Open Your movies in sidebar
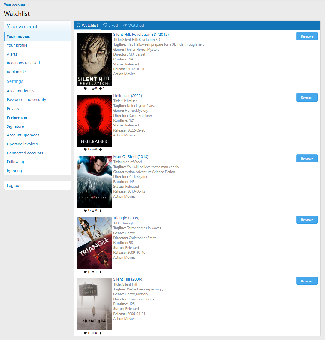325x340 pixels. (x=38, y=36)
